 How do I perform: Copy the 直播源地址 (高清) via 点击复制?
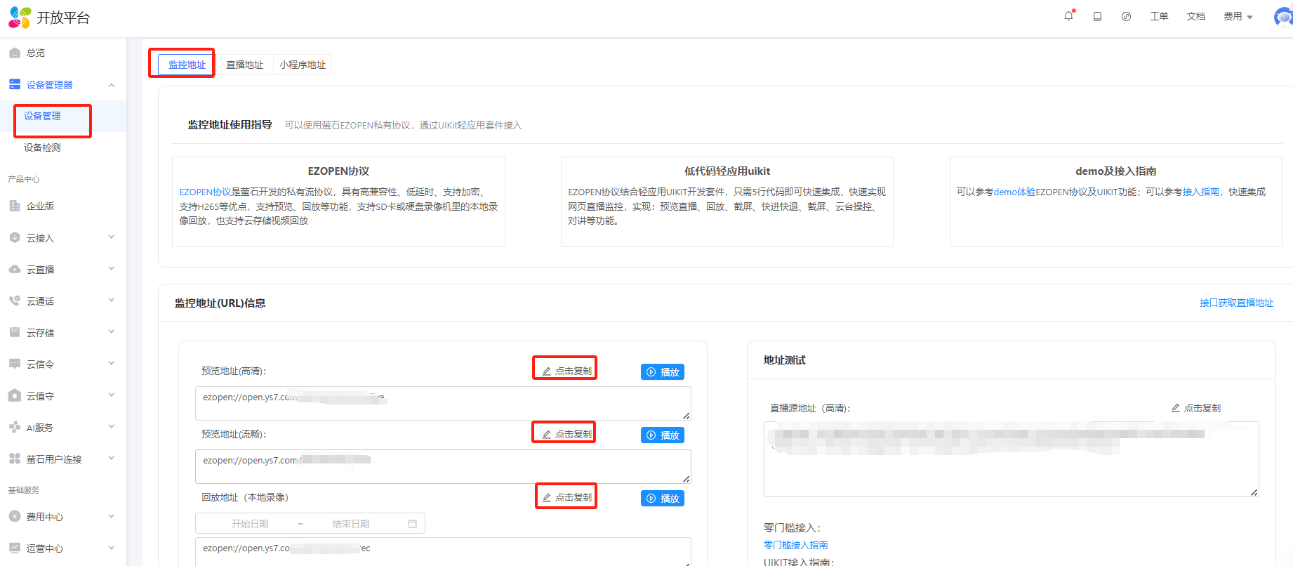1196,408
